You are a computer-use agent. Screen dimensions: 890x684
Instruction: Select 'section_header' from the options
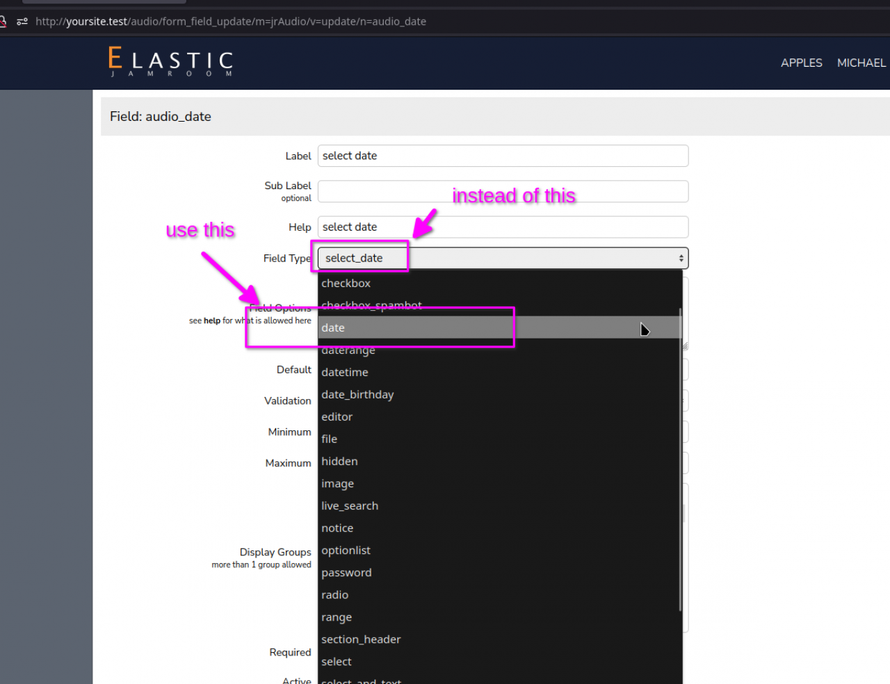(361, 640)
